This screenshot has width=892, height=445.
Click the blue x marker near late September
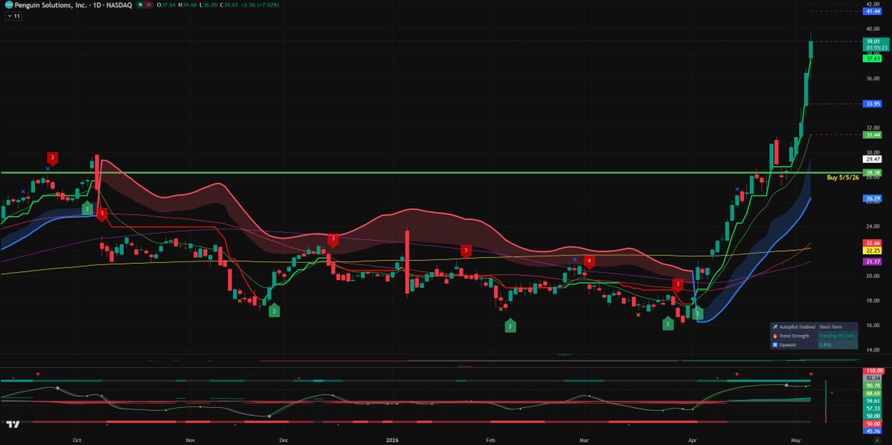pyautogui.click(x=48, y=168)
